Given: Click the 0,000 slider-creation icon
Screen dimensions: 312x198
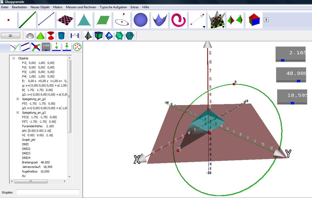Looking at the screenshot, I should [46, 47].
